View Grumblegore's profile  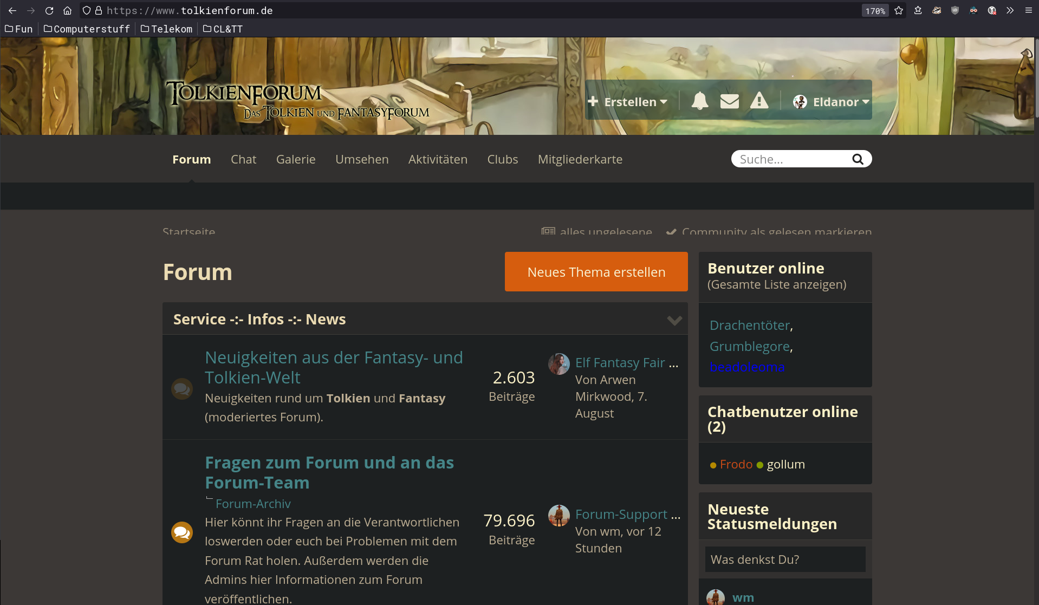pos(750,346)
